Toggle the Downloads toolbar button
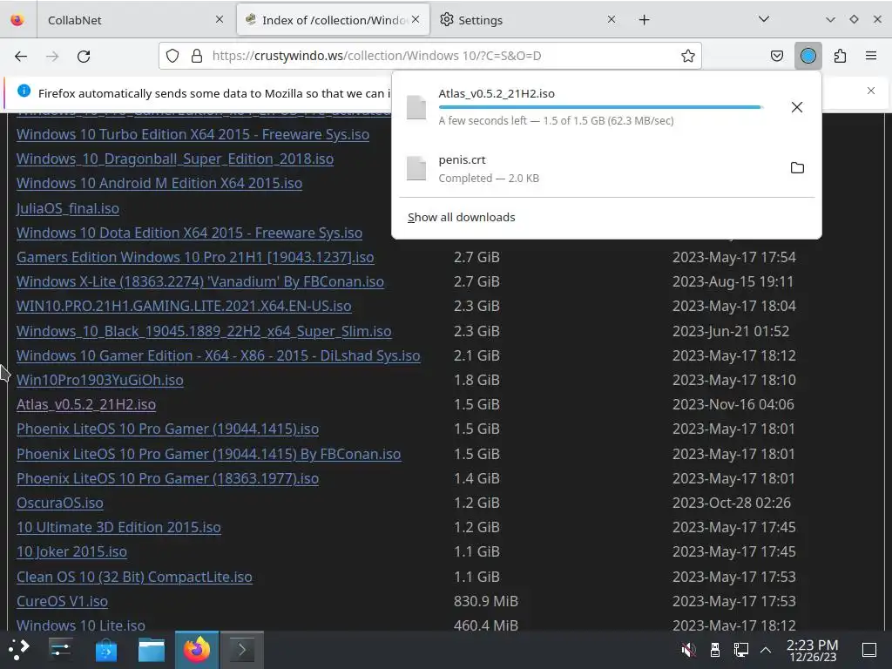Image resolution: width=892 pixels, height=669 pixels. click(808, 56)
